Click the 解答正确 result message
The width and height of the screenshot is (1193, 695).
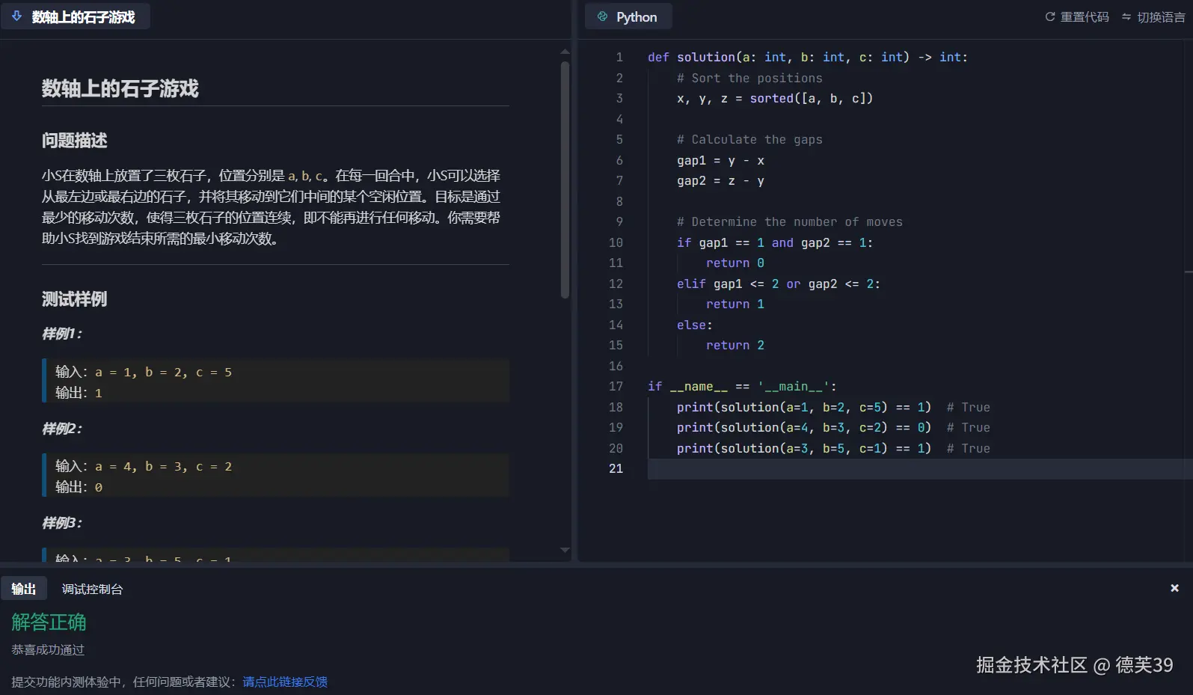[49, 622]
